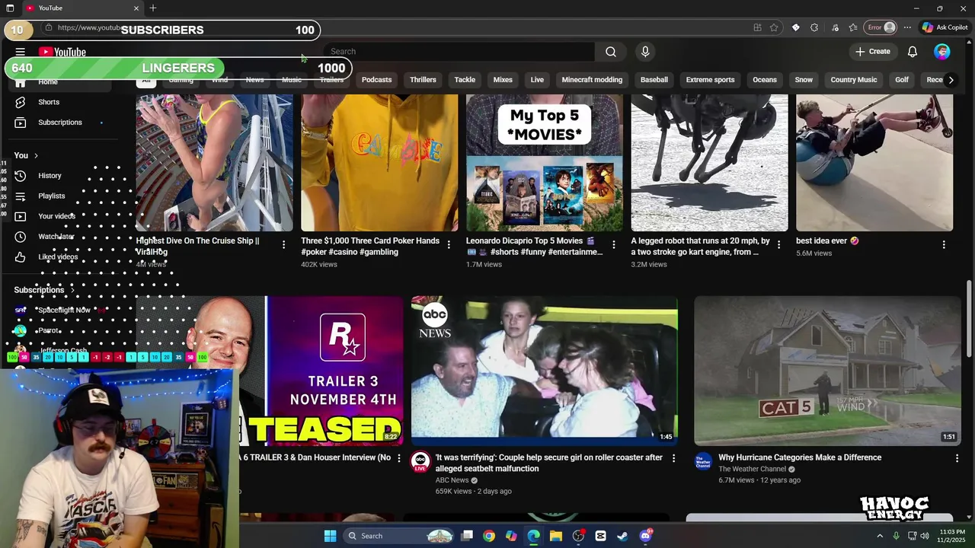The image size is (975, 548).
Task: Open Discord from the taskbar
Action: 645,536
